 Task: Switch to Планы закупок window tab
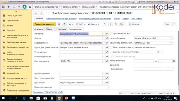coord(89,7)
